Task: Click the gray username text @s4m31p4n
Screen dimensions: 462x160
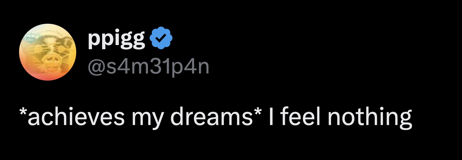Action: point(148,68)
